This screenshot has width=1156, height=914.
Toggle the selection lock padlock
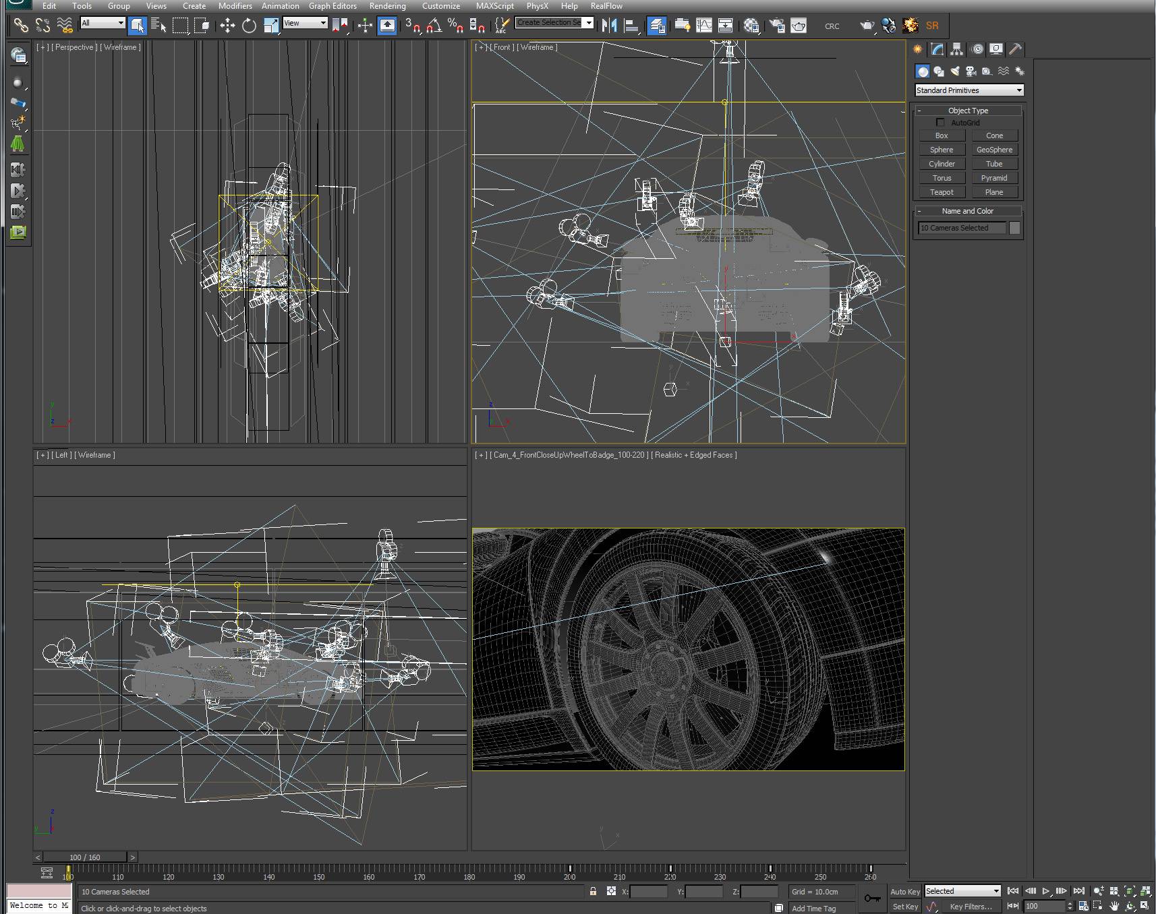(x=593, y=891)
